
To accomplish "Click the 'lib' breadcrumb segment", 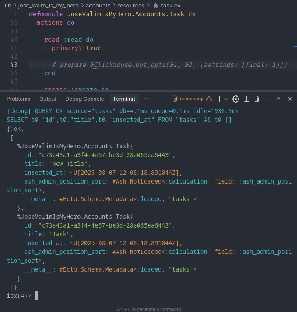I will [8, 6].
